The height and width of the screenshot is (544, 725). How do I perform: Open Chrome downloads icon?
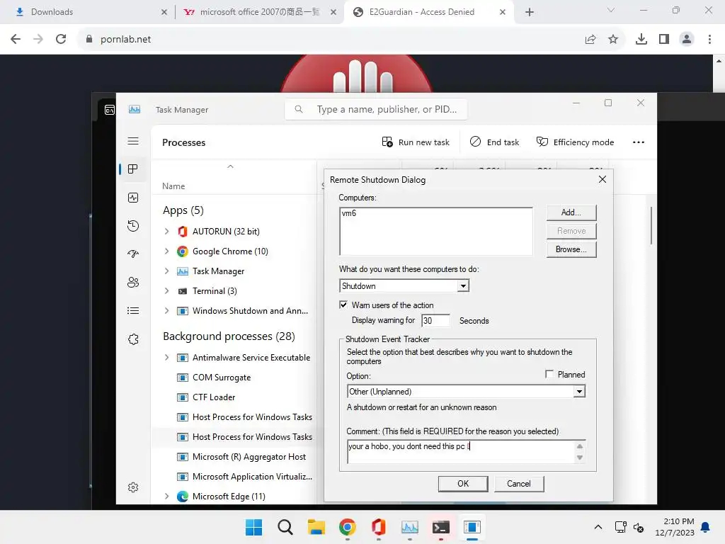(641, 40)
